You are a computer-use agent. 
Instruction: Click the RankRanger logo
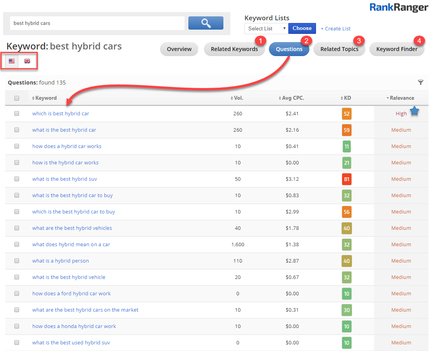point(398,7)
